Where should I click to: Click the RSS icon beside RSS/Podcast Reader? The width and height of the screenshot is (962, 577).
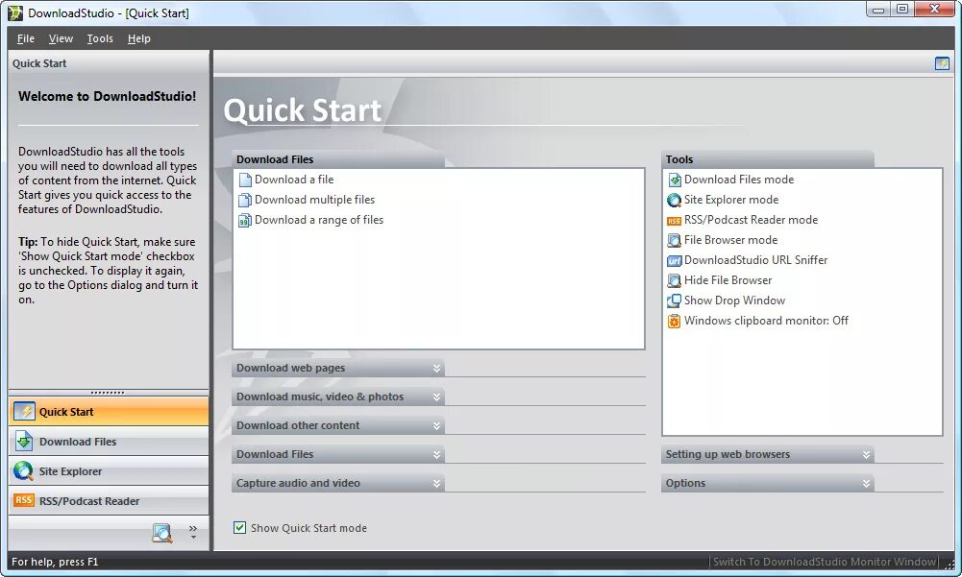click(x=23, y=500)
